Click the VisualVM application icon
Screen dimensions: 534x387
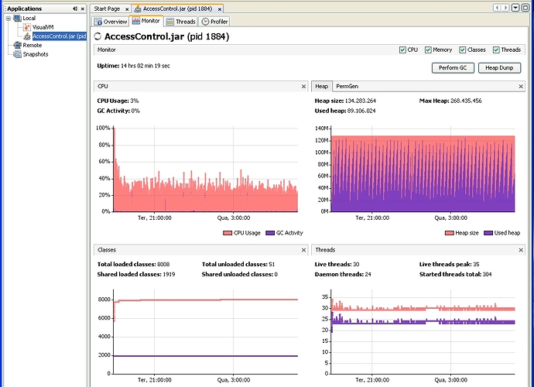tap(27, 27)
